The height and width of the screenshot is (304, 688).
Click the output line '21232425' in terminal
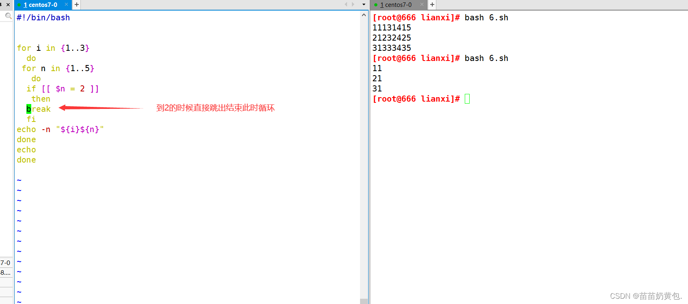coord(392,38)
